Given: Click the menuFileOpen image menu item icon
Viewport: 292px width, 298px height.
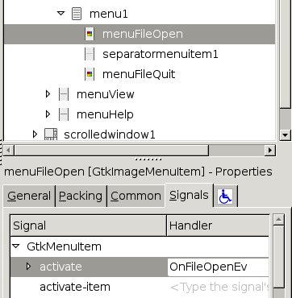Looking at the screenshot, I should (x=90, y=34).
